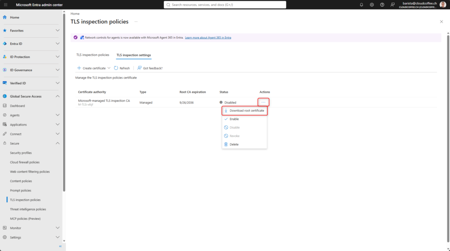Click the Disabled status cell
The height and width of the screenshot is (251, 450).
point(228,102)
